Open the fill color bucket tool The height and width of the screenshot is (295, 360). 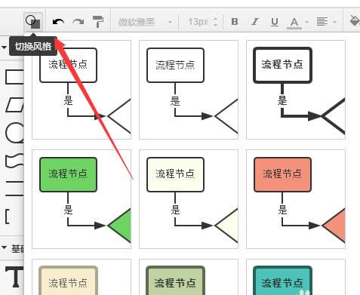click(x=355, y=20)
